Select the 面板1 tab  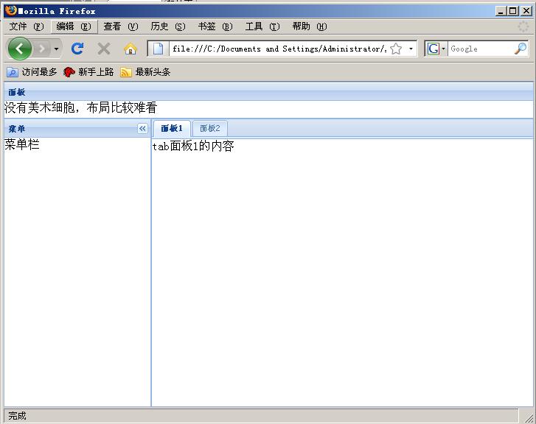[x=172, y=128]
